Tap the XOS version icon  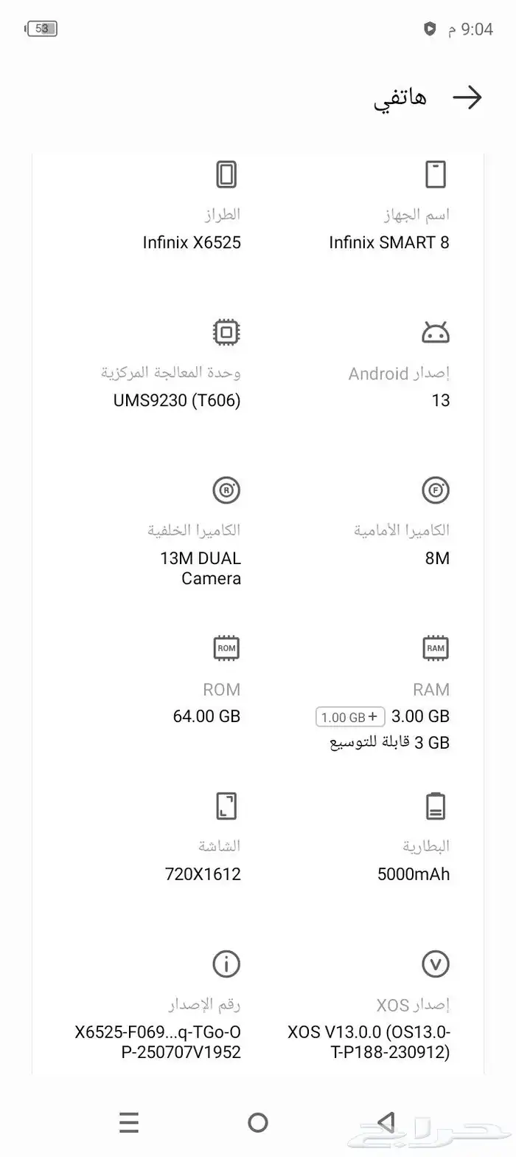(x=436, y=964)
